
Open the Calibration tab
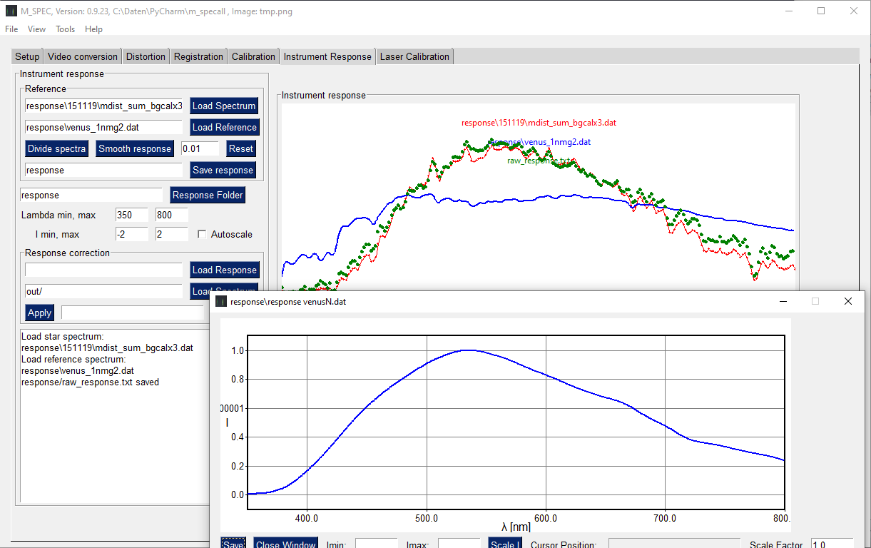(253, 56)
